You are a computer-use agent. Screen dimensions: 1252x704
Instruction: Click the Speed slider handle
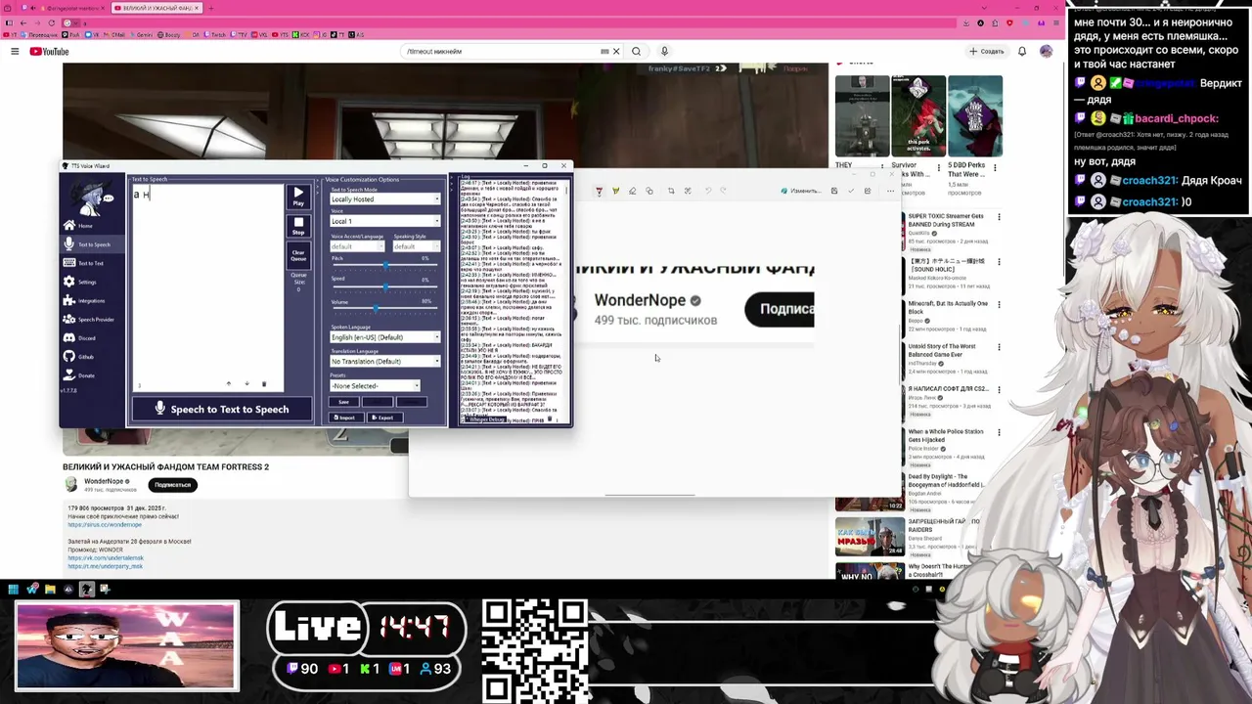386,287
